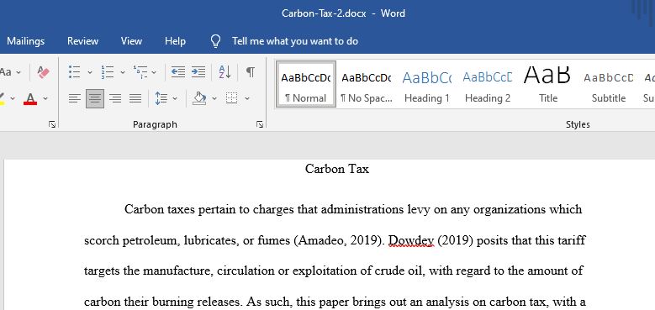
Task: Apply the Heading 2 style
Action: [488, 85]
